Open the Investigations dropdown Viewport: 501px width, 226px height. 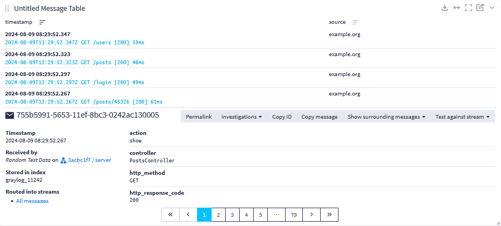241,117
